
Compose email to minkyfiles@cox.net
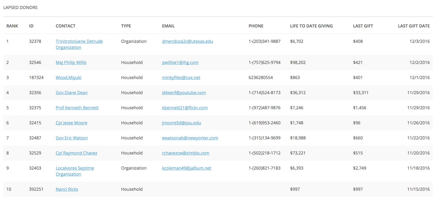(181, 78)
